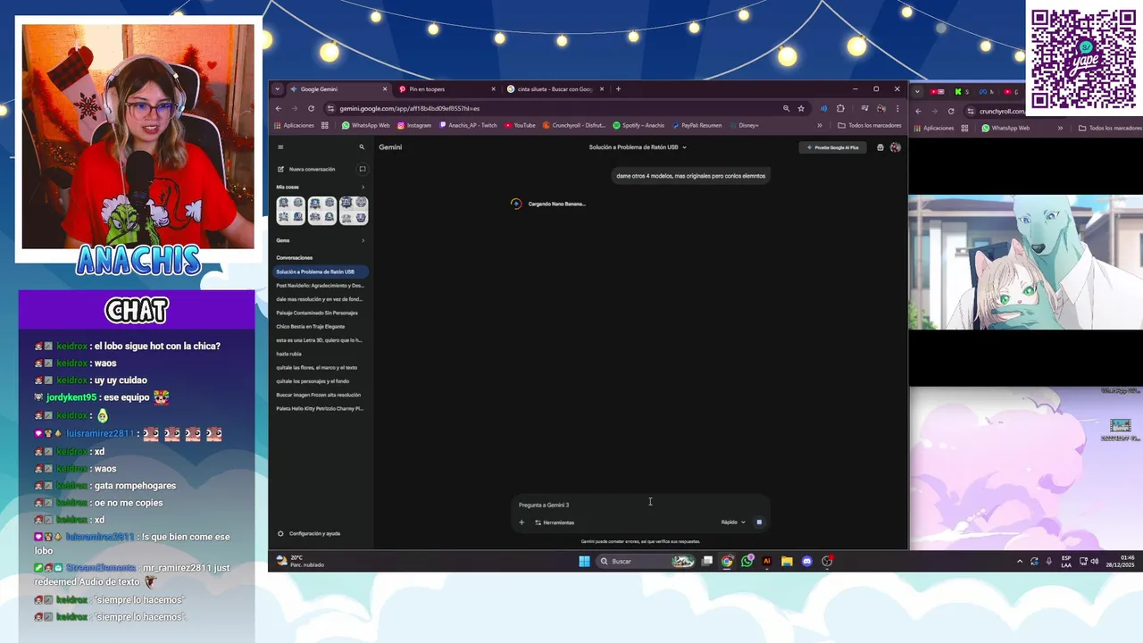Open Instagram bookmark

click(414, 125)
